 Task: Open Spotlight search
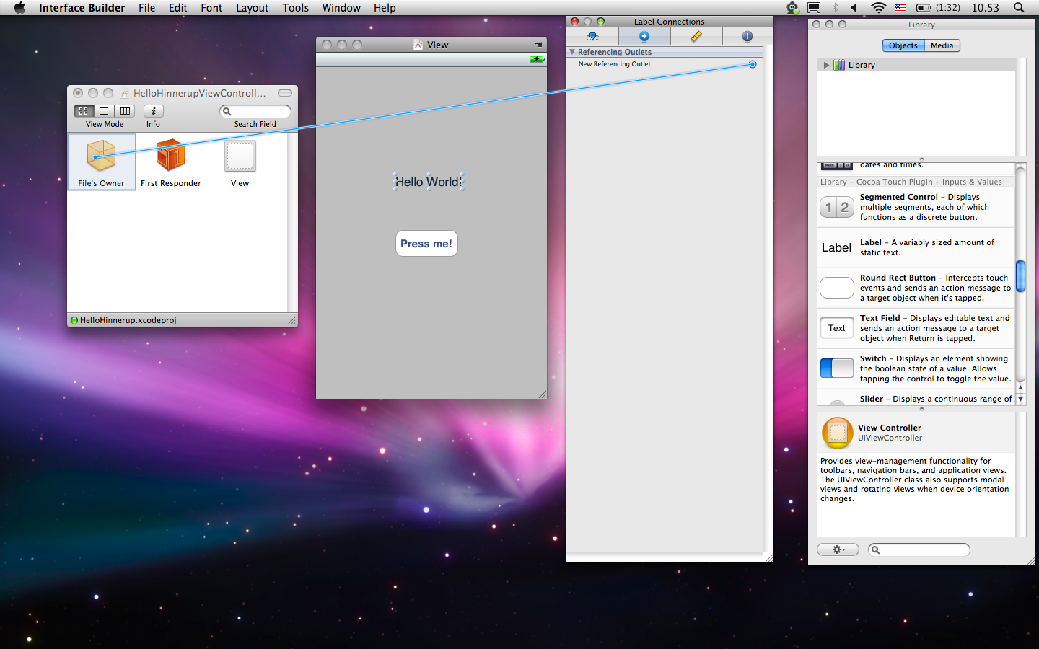(1019, 8)
